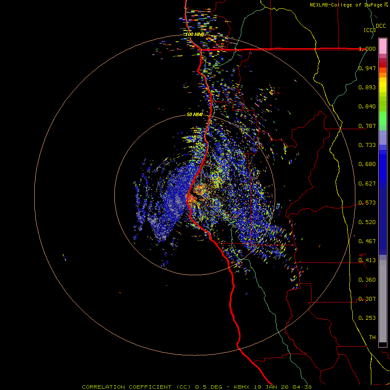The image size is (390, 390).
Task: Select the 0.413 scale value
Action: (367, 260)
